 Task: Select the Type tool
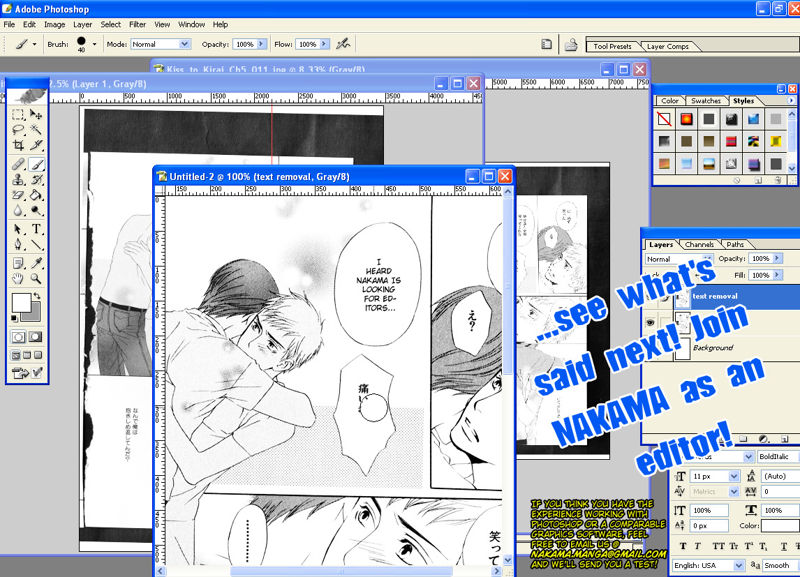[x=36, y=229]
